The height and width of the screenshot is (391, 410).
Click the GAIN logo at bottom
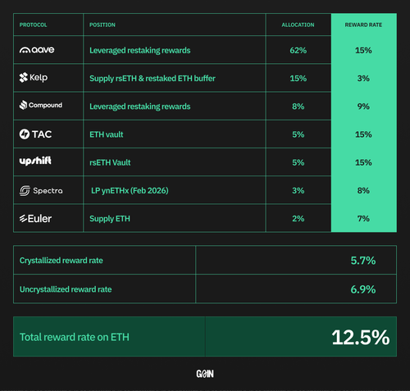tap(205, 374)
